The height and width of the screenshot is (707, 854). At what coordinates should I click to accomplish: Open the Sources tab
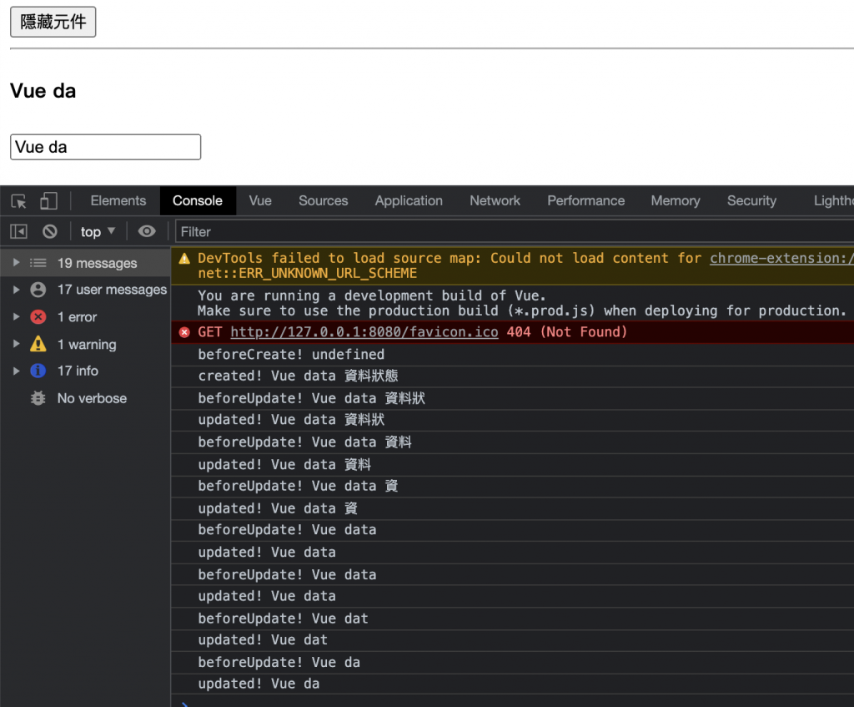coord(323,200)
